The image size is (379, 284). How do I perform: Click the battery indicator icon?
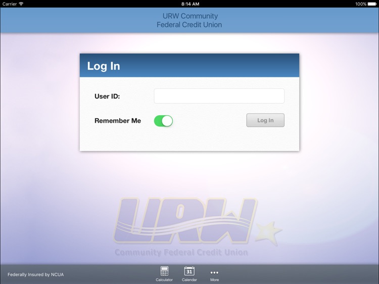[x=372, y=4]
